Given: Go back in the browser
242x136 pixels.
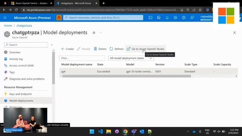Looking at the screenshot, I should [x=4, y=10].
